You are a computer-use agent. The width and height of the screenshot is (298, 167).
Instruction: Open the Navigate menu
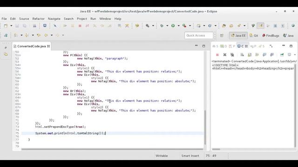(x=54, y=19)
